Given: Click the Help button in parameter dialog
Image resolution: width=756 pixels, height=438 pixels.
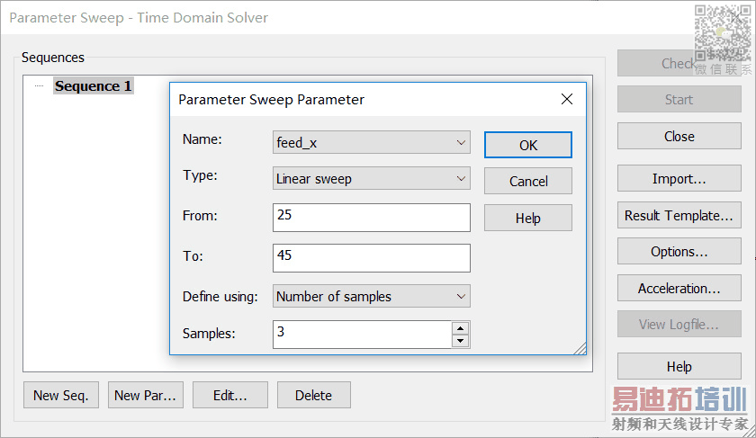Looking at the screenshot, I should [528, 218].
